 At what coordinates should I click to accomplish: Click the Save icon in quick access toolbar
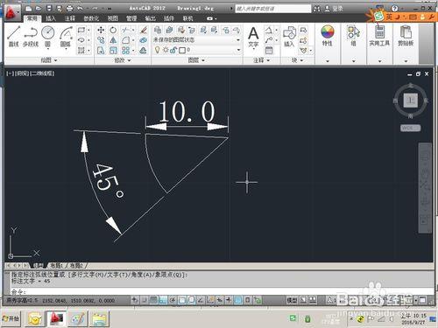tap(49, 9)
